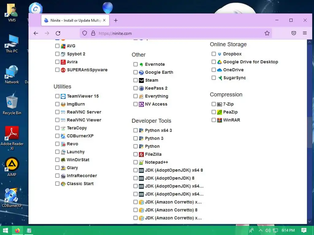
Task: Click the TeamViewer 15 app icon
Action: point(63,96)
